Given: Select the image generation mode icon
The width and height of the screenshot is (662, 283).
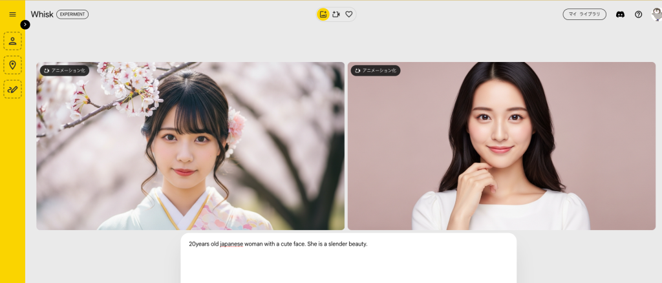Looking at the screenshot, I should coord(323,14).
